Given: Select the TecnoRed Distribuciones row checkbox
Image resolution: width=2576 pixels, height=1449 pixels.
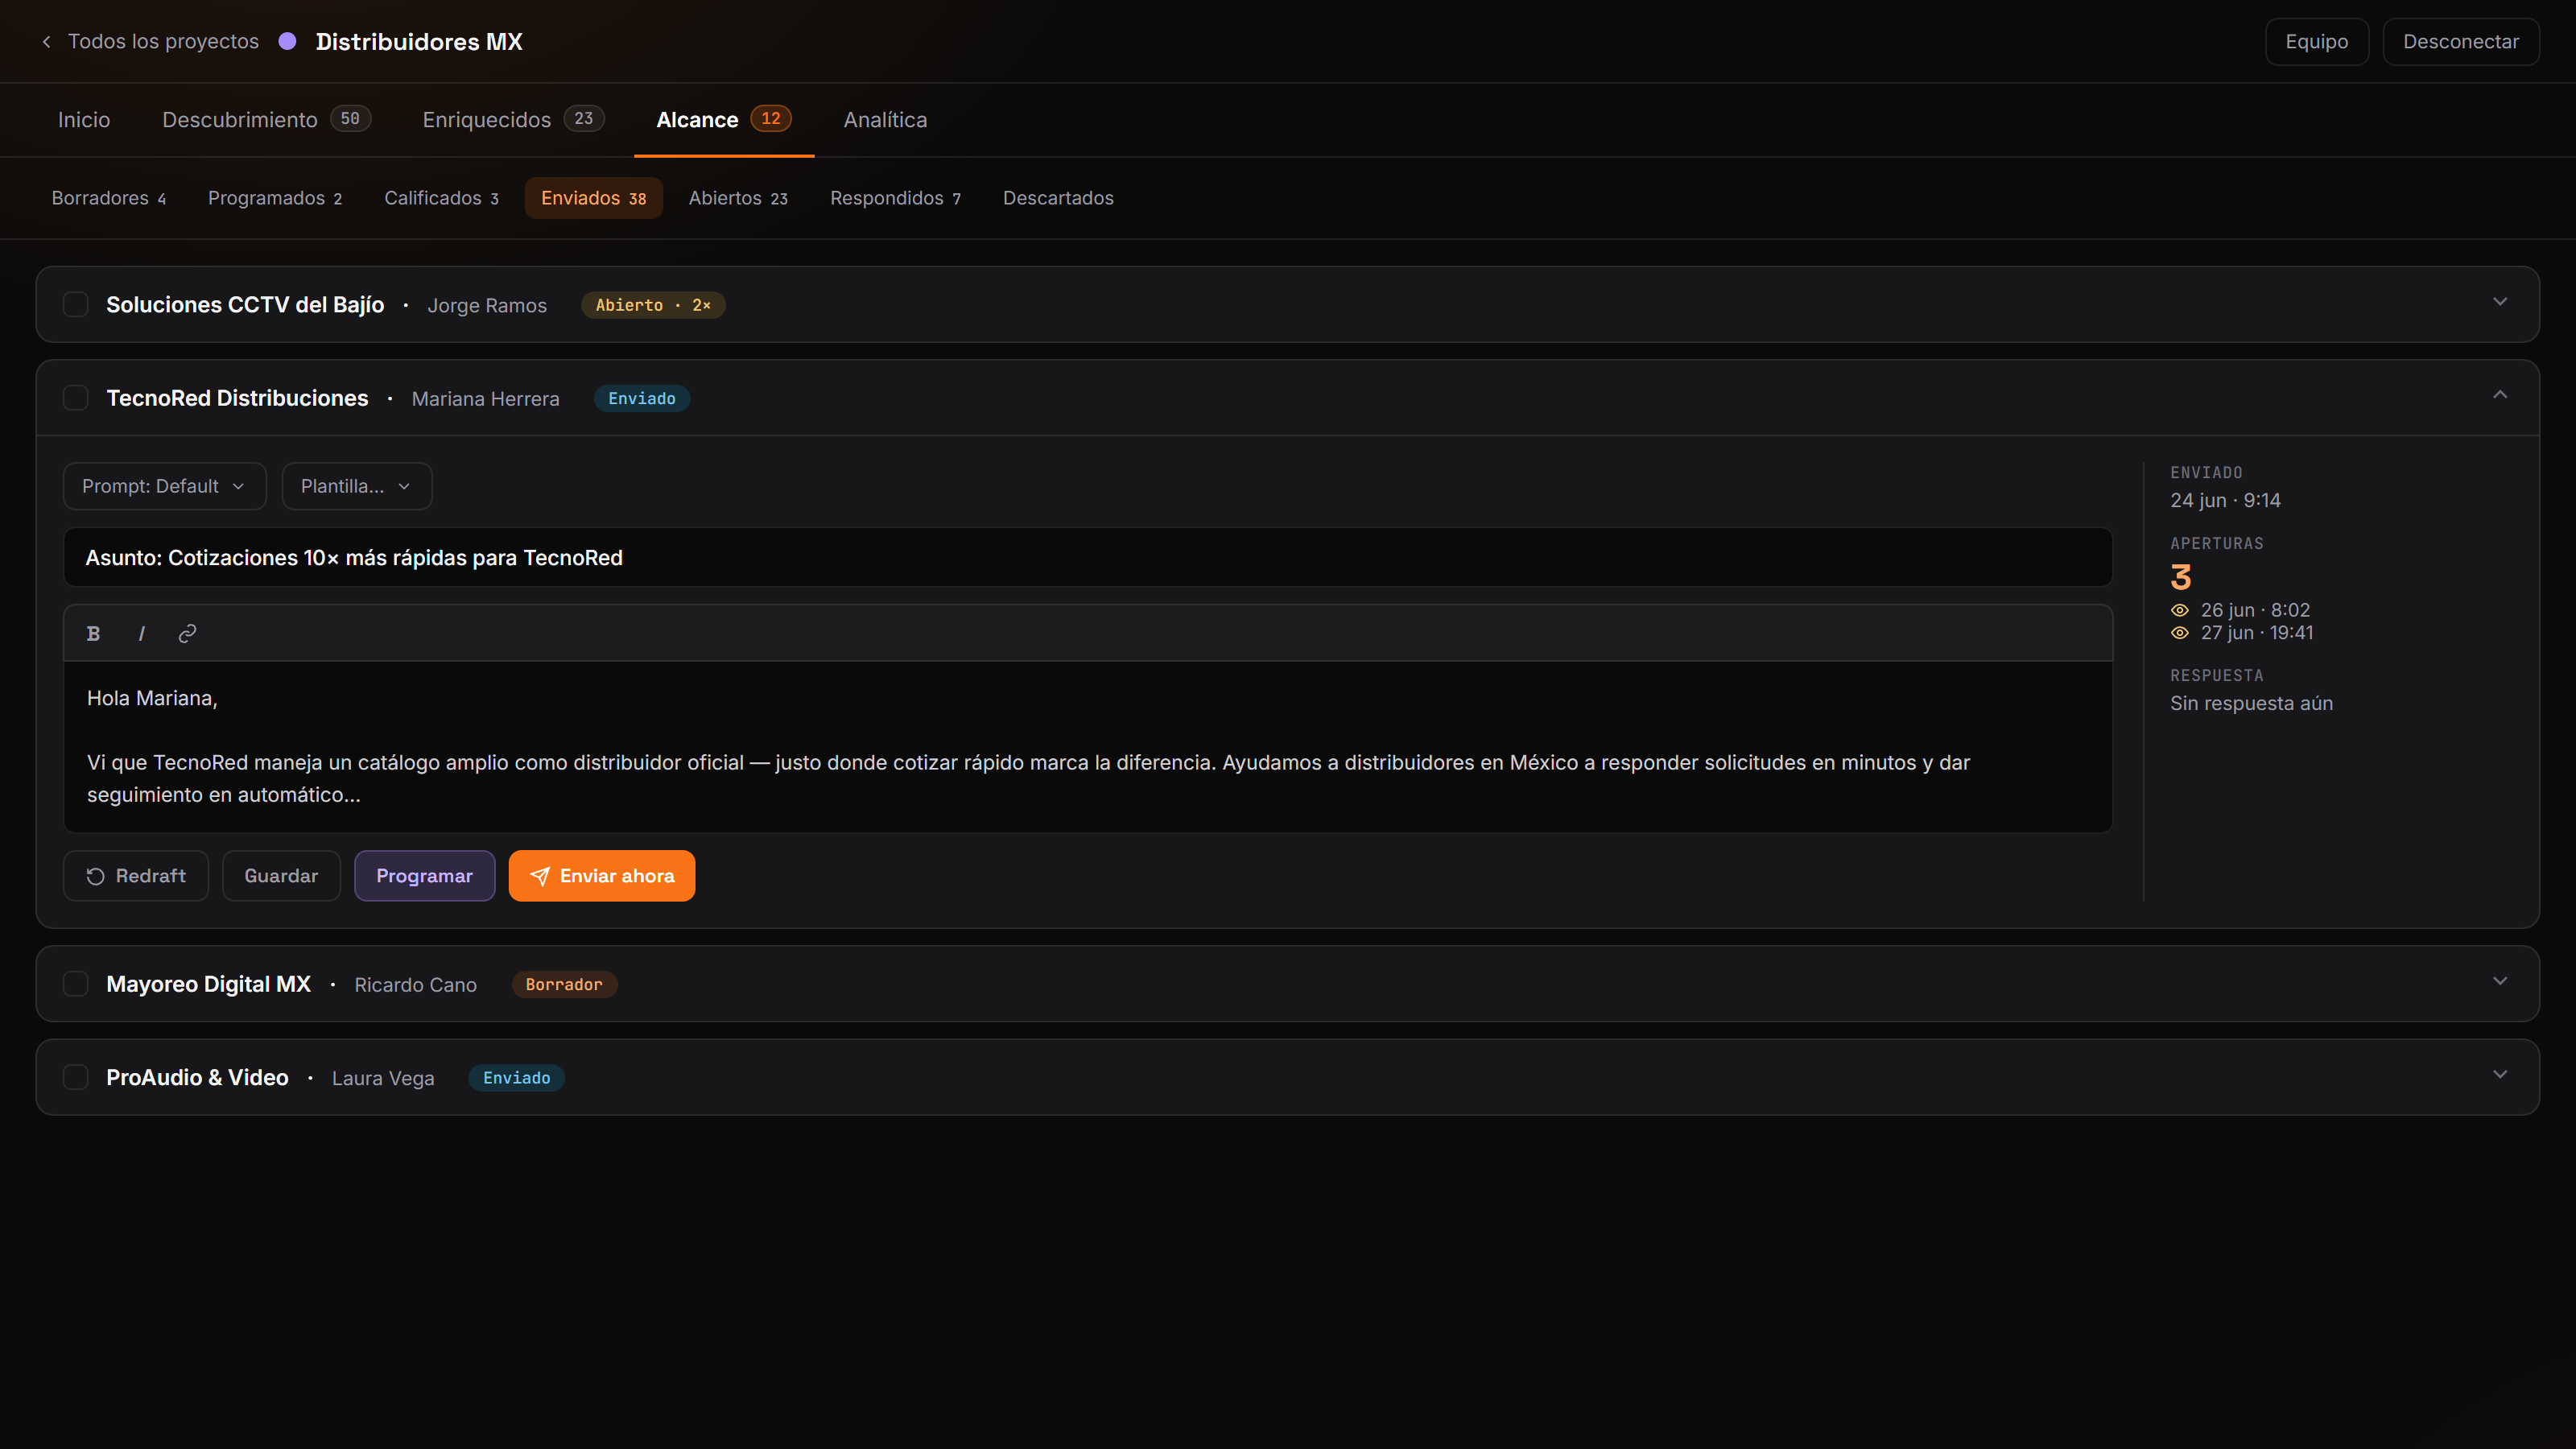Looking at the screenshot, I should point(76,398).
